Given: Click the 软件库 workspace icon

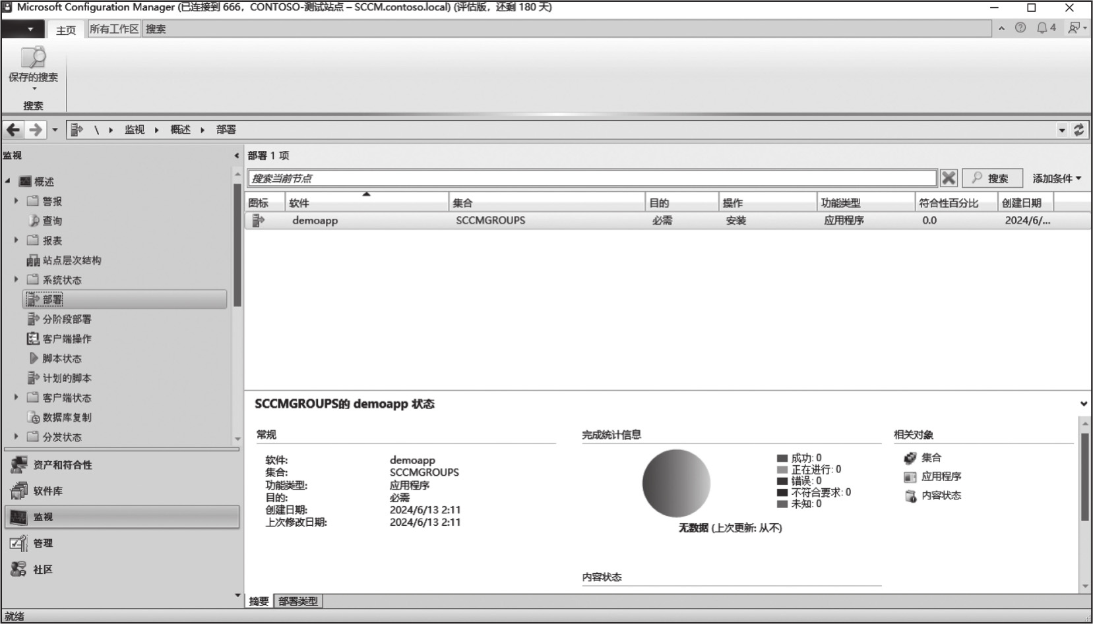Looking at the screenshot, I should click(x=18, y=491).
